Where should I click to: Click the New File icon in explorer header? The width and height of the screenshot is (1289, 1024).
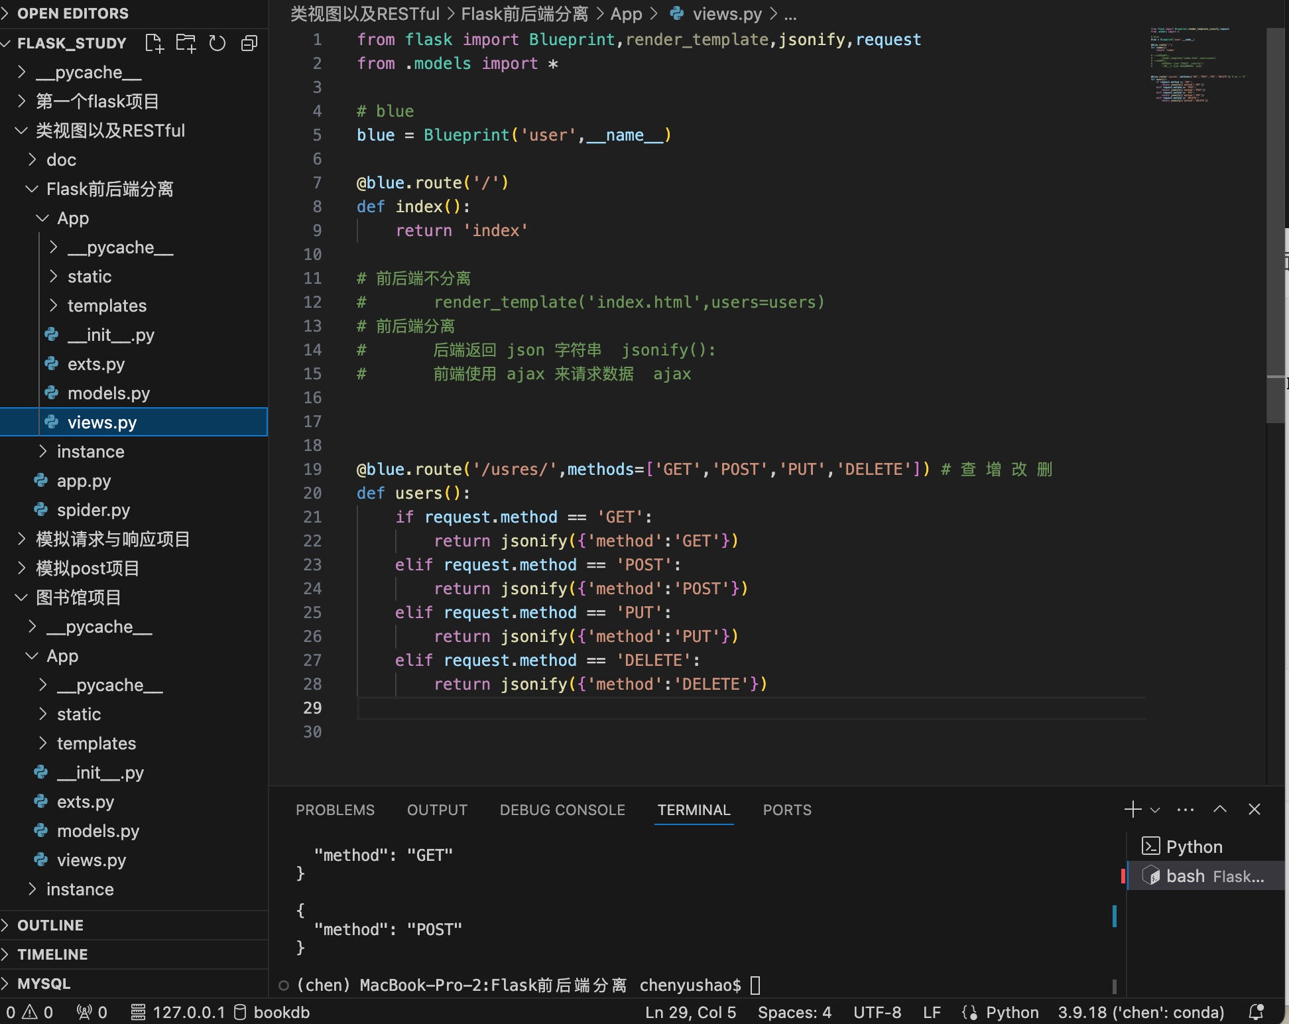[154, 43]
